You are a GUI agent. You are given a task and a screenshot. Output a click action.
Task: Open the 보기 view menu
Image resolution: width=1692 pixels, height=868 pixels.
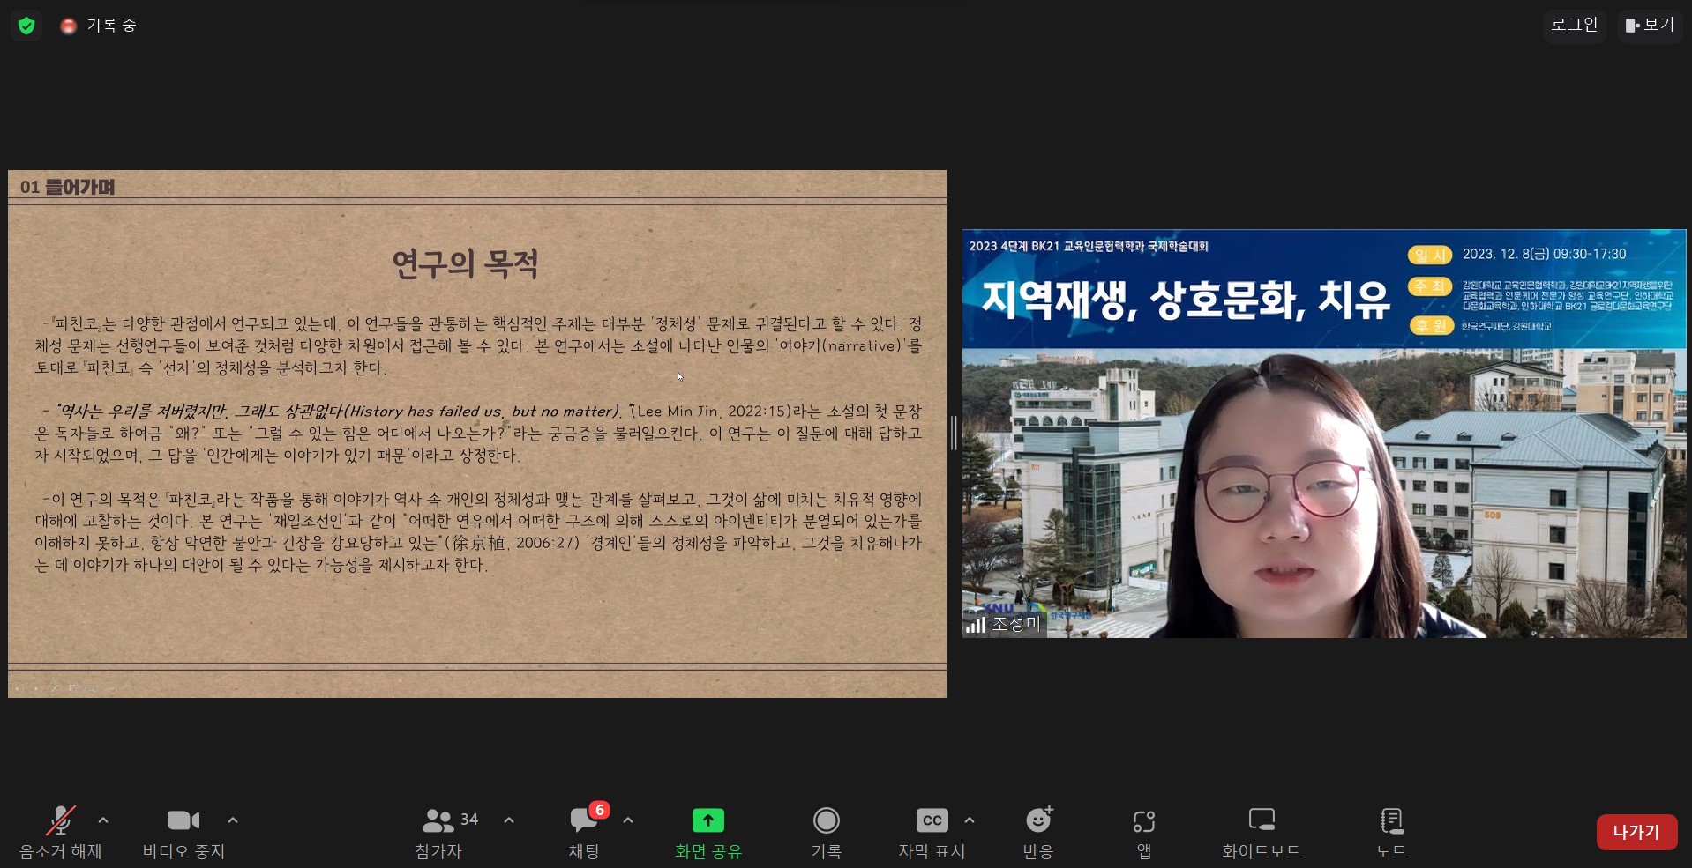(1650, 25)
